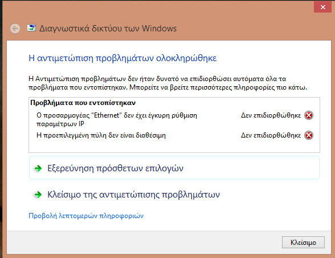Click empty area inside problems list box
The image size is (335, 258).
point(174,147)
